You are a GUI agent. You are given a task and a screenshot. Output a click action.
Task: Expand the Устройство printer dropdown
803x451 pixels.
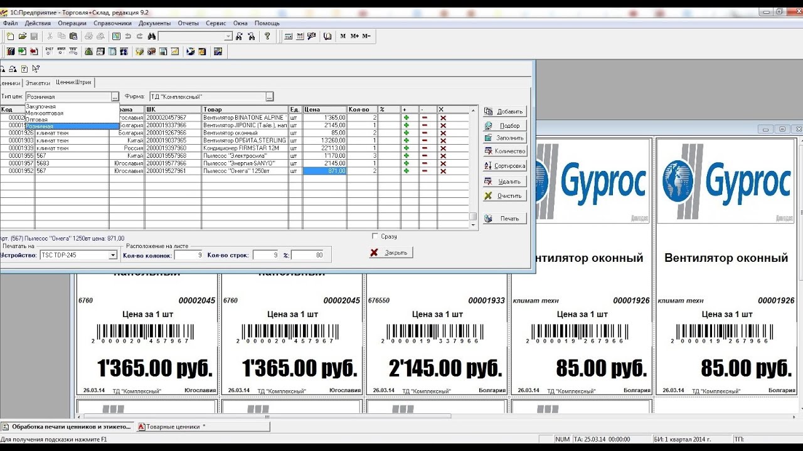click(x=113, y=255)
